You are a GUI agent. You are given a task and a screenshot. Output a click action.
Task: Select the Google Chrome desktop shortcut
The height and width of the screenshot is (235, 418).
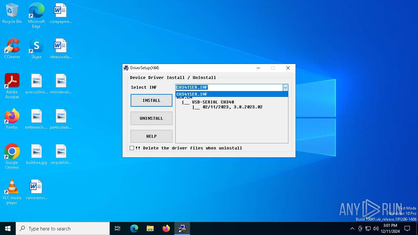tap(12, 157)
